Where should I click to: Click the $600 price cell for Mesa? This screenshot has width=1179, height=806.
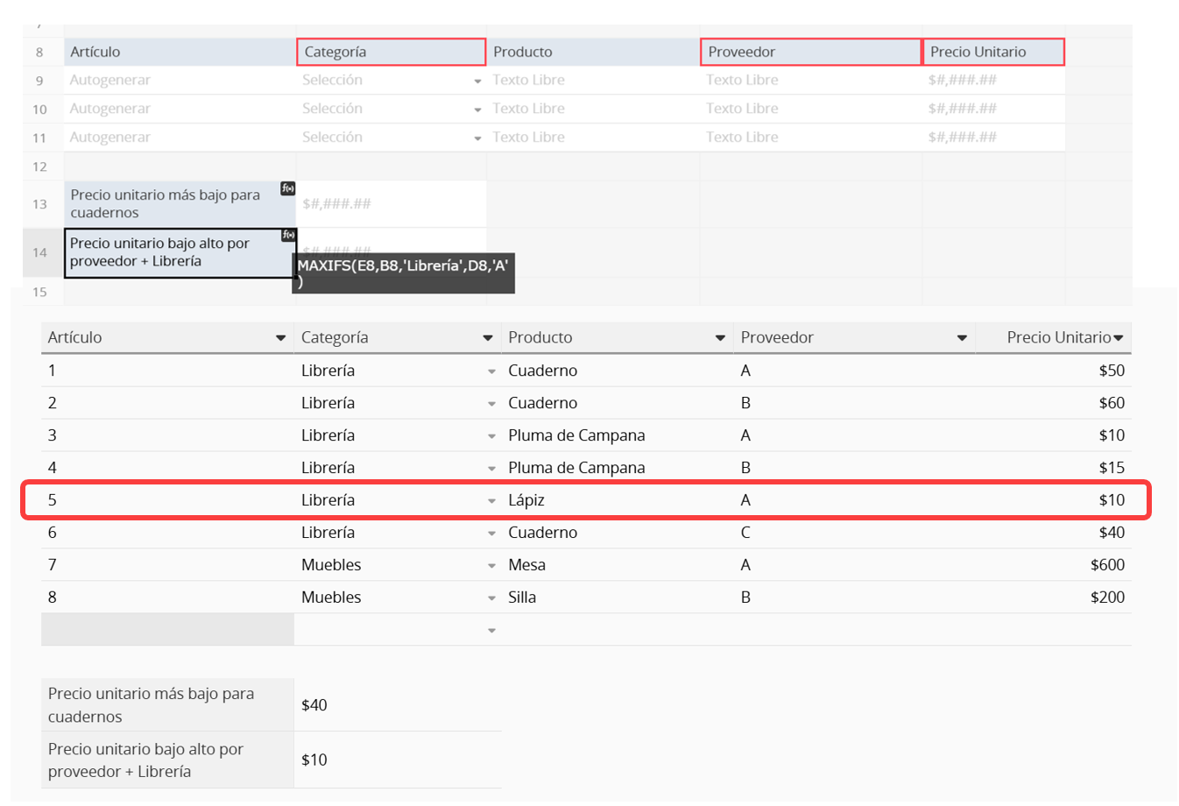(1106, 565)
